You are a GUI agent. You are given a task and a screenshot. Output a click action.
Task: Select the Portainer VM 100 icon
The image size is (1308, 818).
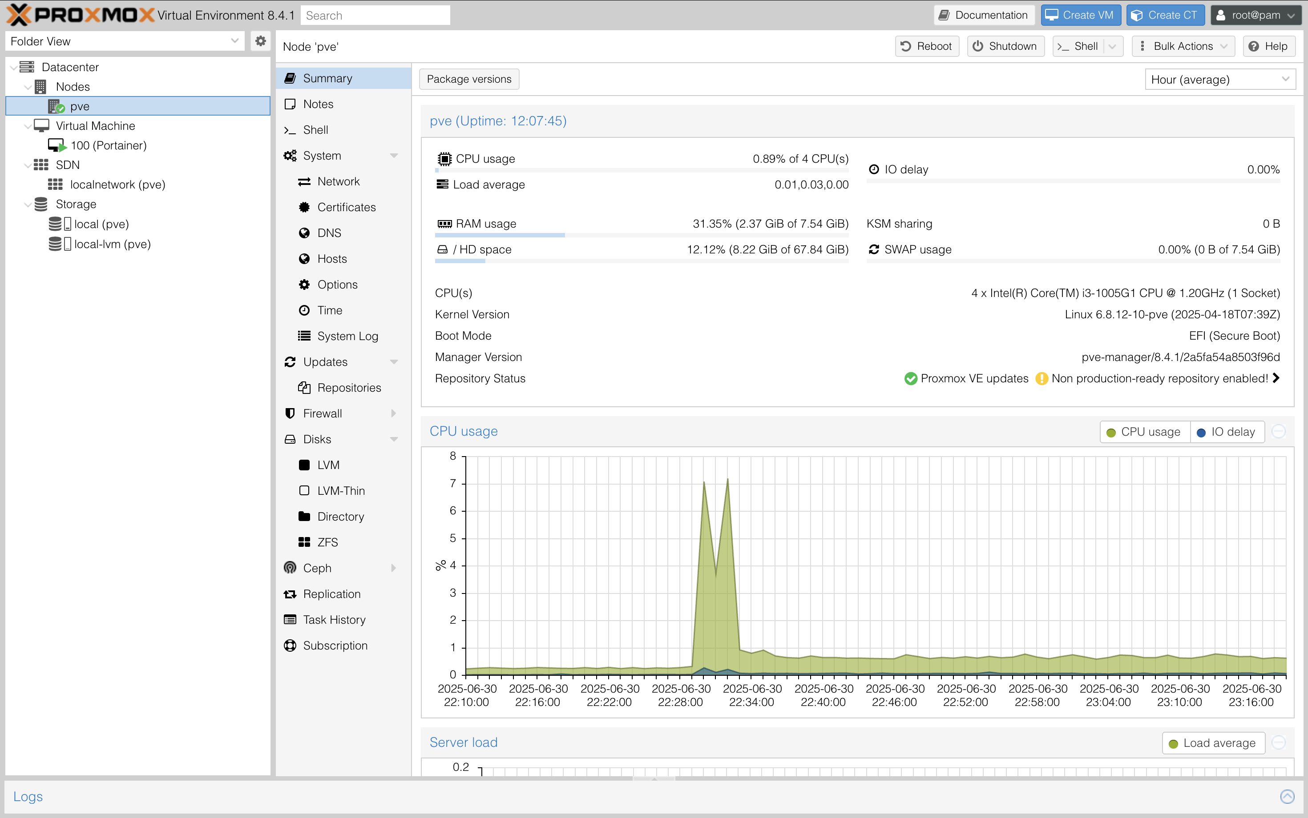(57, 145)
